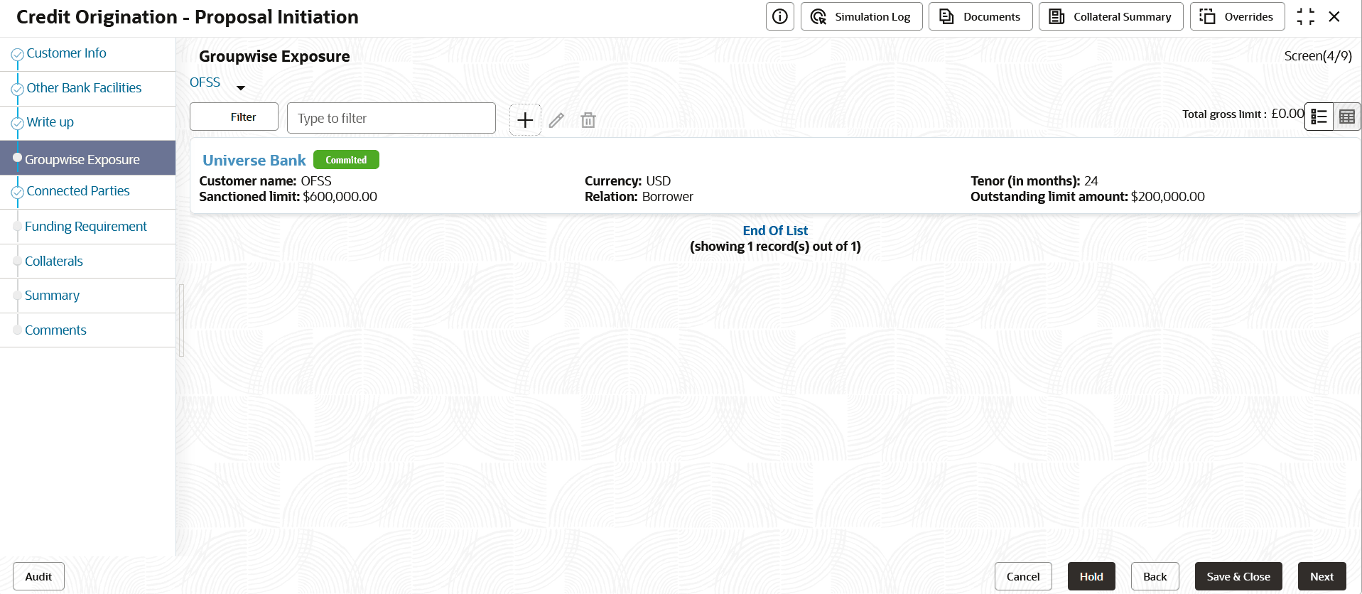Open the Overrides panel

(x=1236, y=16)
